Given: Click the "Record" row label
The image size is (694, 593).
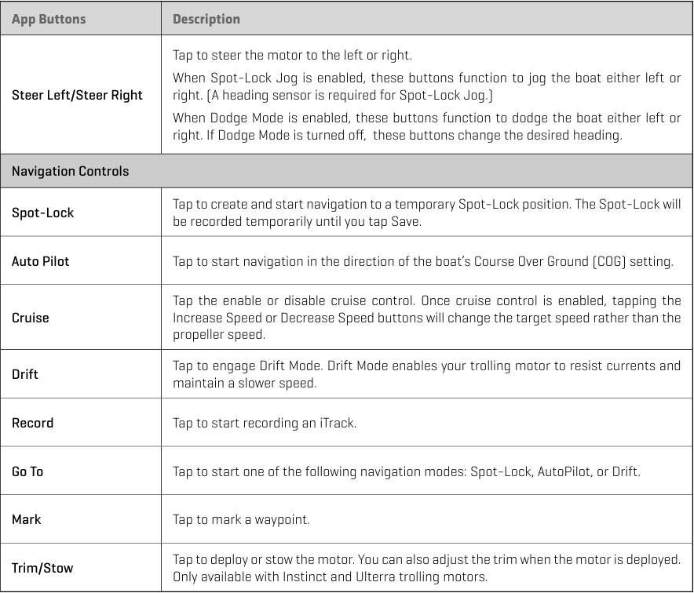Looking at the screenshot, I should 32,423.
